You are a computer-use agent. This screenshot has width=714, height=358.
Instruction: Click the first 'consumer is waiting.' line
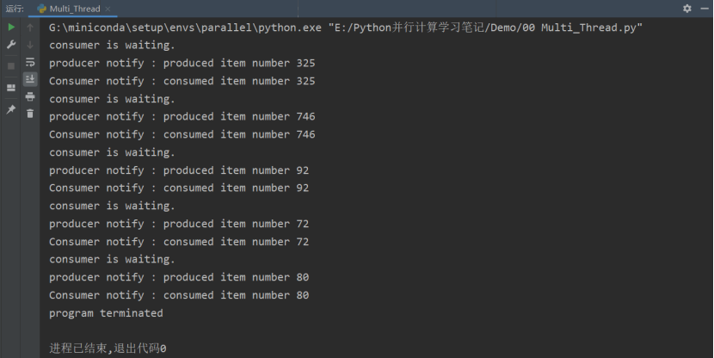click(112, 45)
